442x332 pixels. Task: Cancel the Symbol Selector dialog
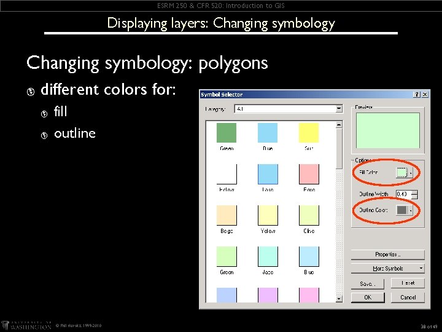(408, 298)
